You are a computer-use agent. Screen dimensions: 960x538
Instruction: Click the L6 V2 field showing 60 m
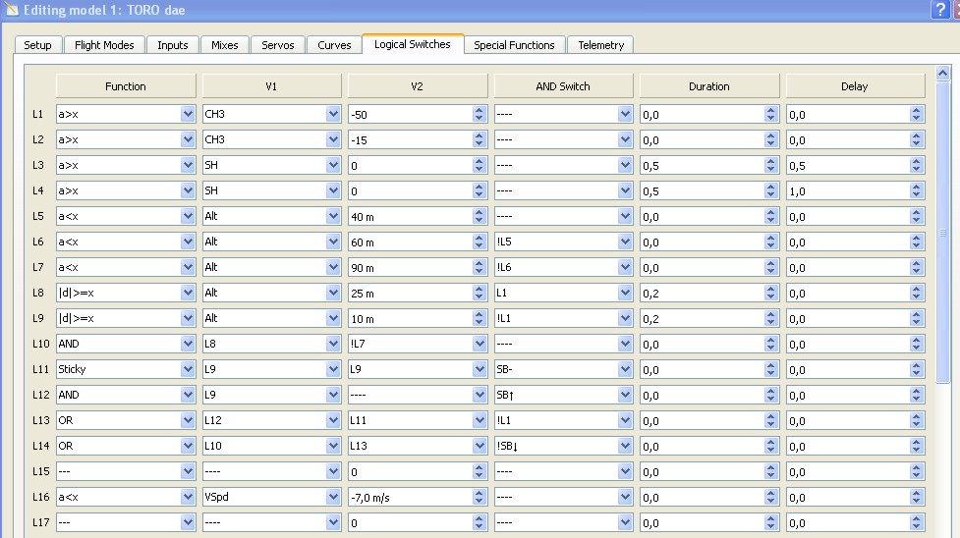point(408,242)
